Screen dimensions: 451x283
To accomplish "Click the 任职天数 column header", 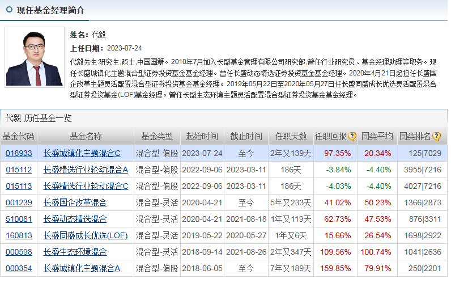I will (291, 137).
